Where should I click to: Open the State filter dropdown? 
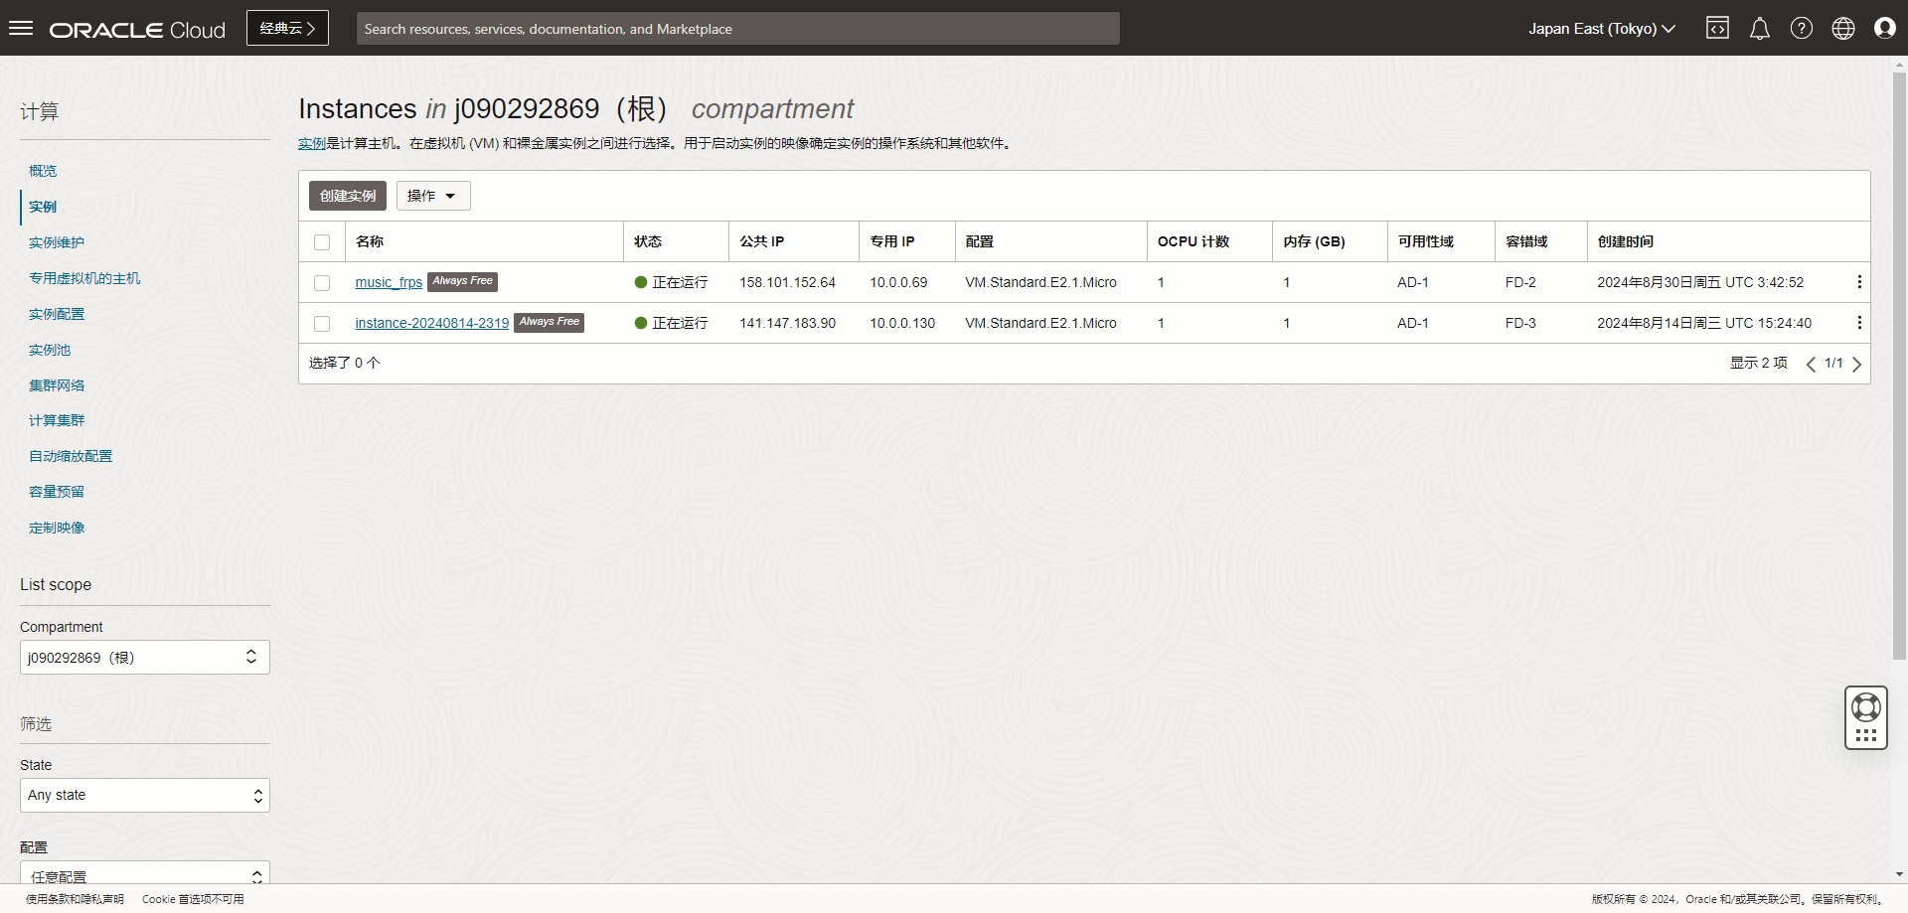144,795
